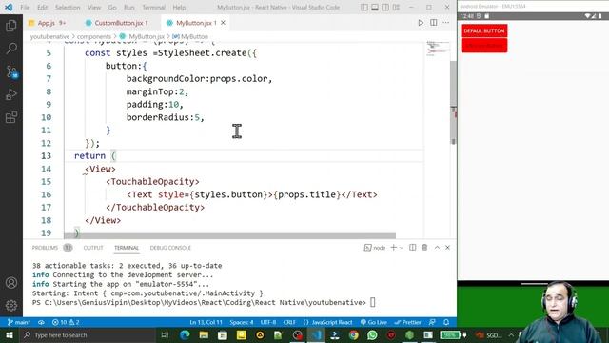
Task: Click the editor vertical scrollbar
Action: coord(453,103)
